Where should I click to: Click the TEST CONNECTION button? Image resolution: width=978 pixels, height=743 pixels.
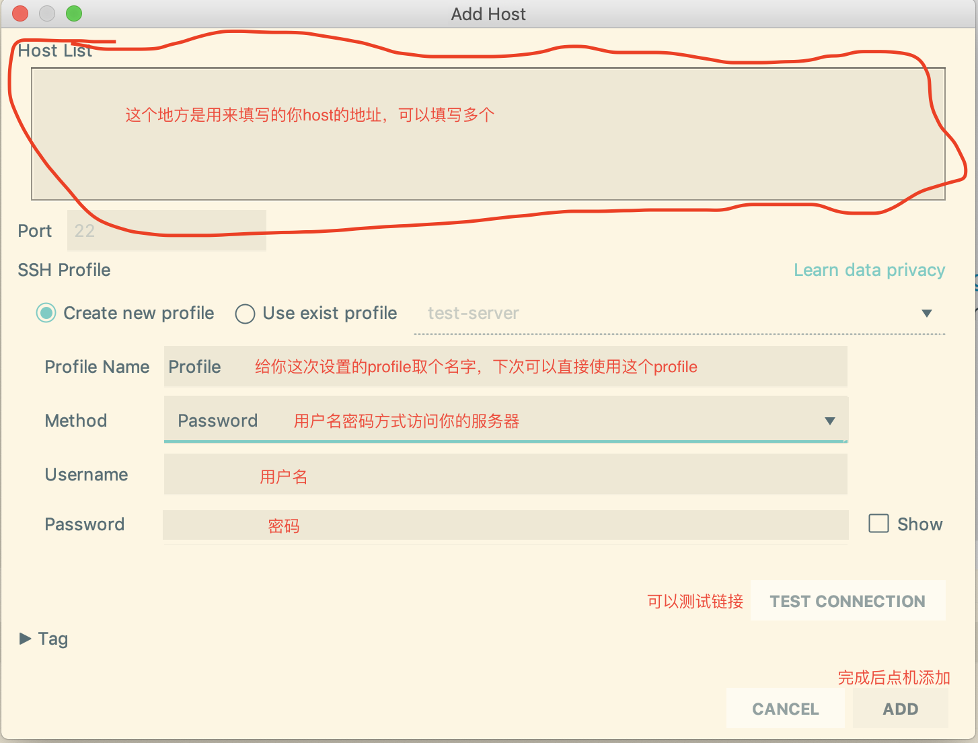[848, 601]
